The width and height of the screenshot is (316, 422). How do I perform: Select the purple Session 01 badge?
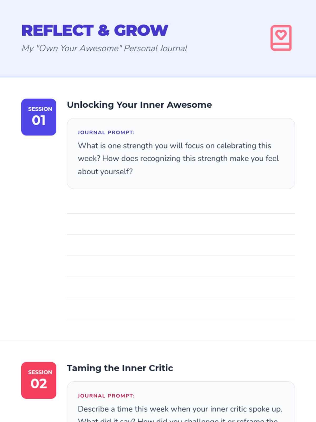[39, 117]
